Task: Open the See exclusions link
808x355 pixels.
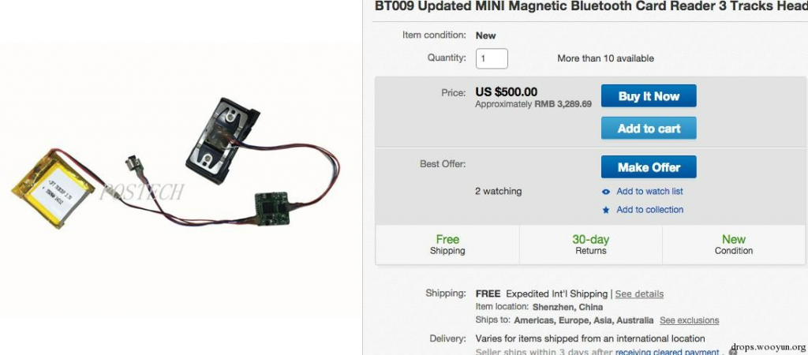Action: tap(689, 320)
